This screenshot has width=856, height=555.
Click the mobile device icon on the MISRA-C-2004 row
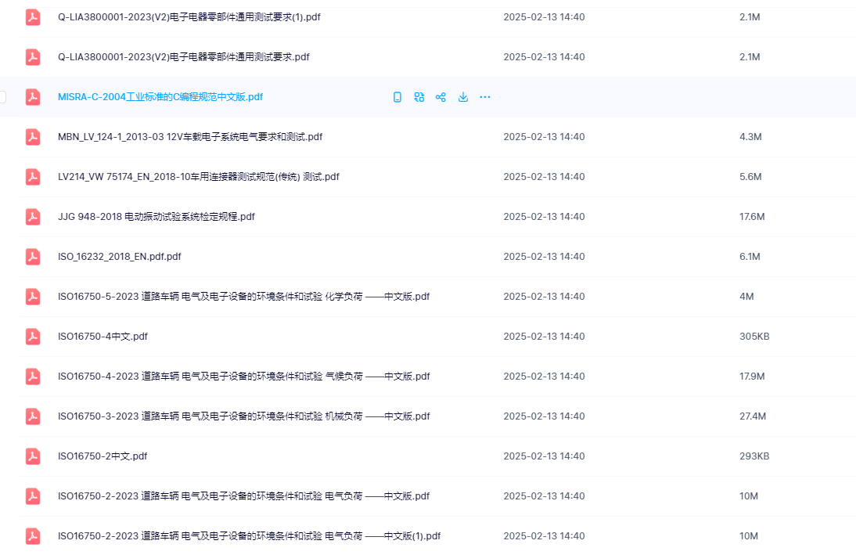pyautogui.click(x=397, y=97)
